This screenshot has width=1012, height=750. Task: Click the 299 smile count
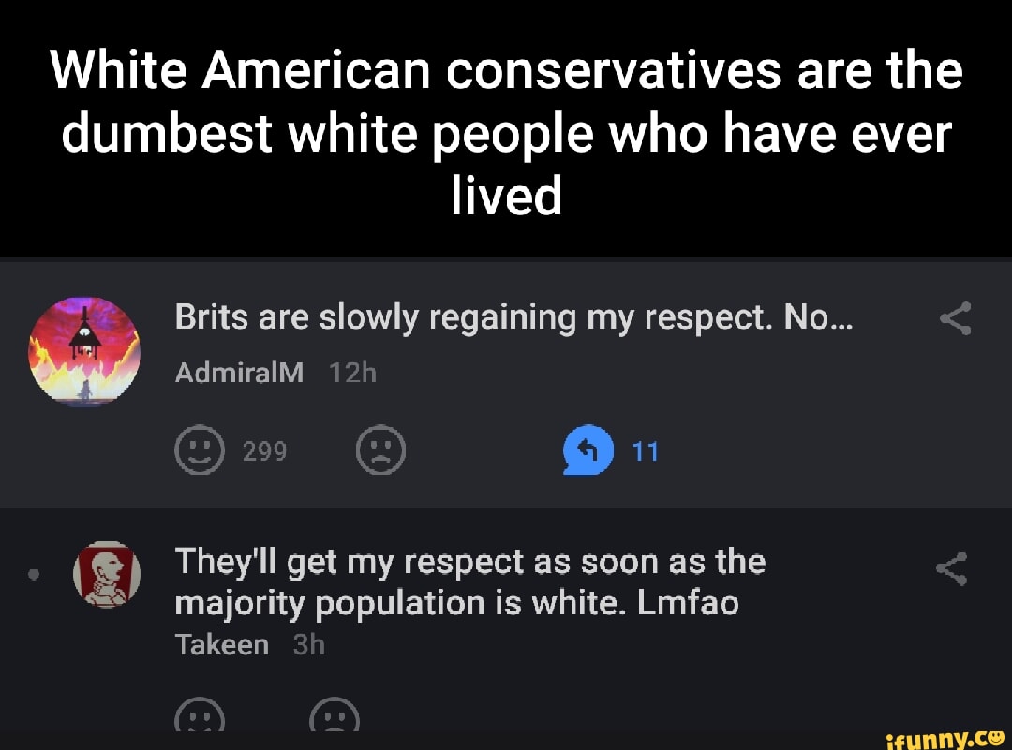pos(264,452)
